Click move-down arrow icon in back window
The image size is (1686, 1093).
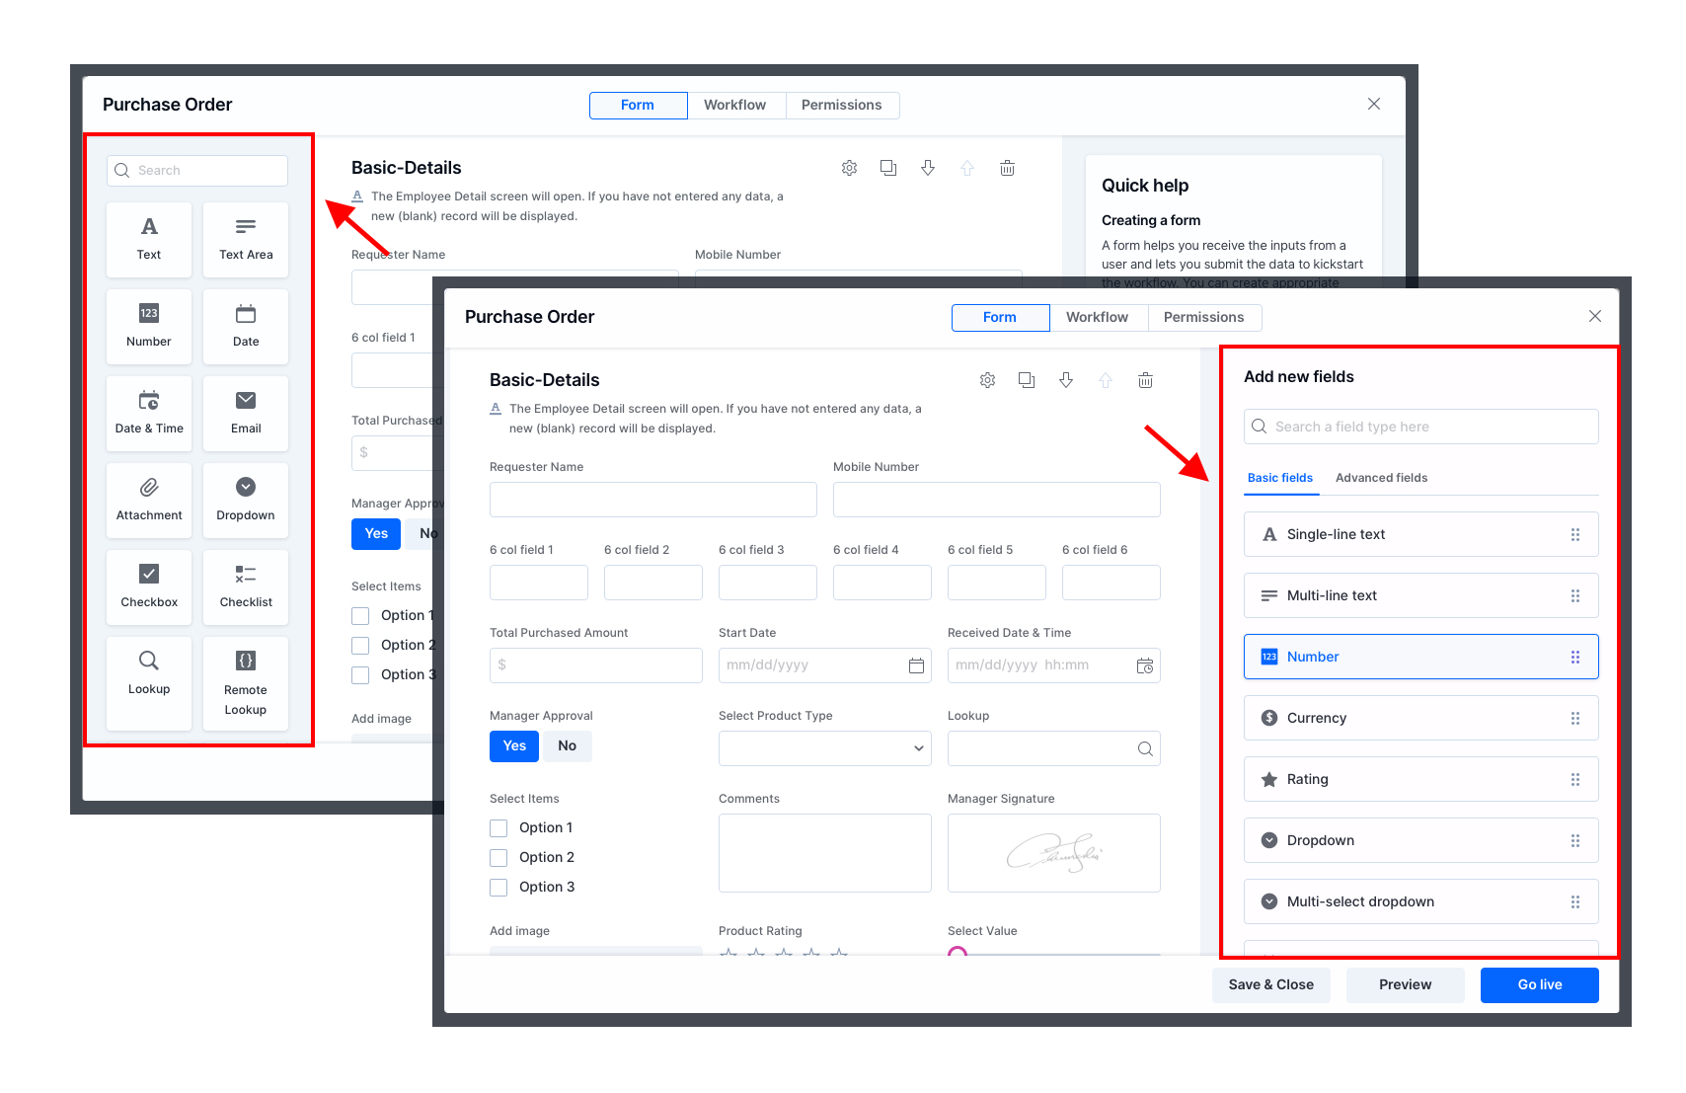(x=928, y=168)
